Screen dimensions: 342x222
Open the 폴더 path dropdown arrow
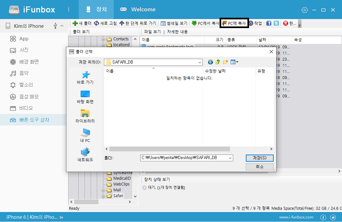point(230,158)
